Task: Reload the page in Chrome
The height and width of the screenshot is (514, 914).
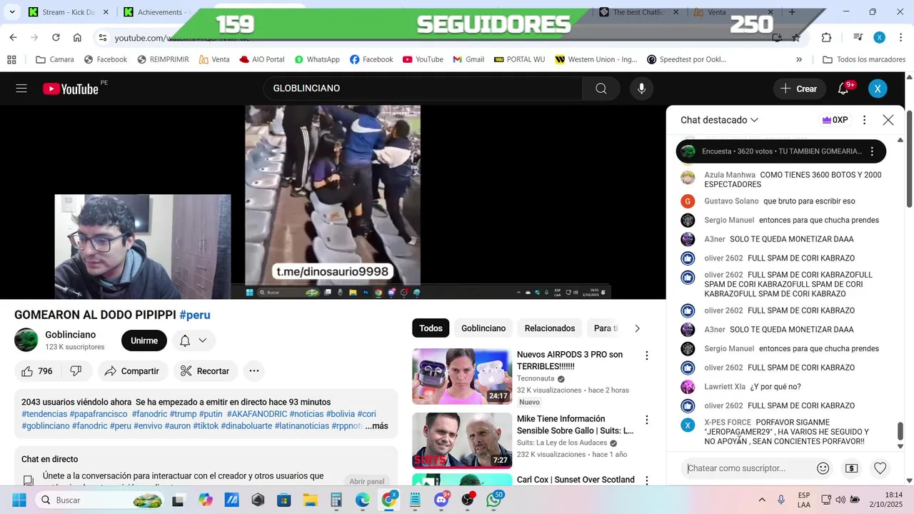Action: [56, 37]
